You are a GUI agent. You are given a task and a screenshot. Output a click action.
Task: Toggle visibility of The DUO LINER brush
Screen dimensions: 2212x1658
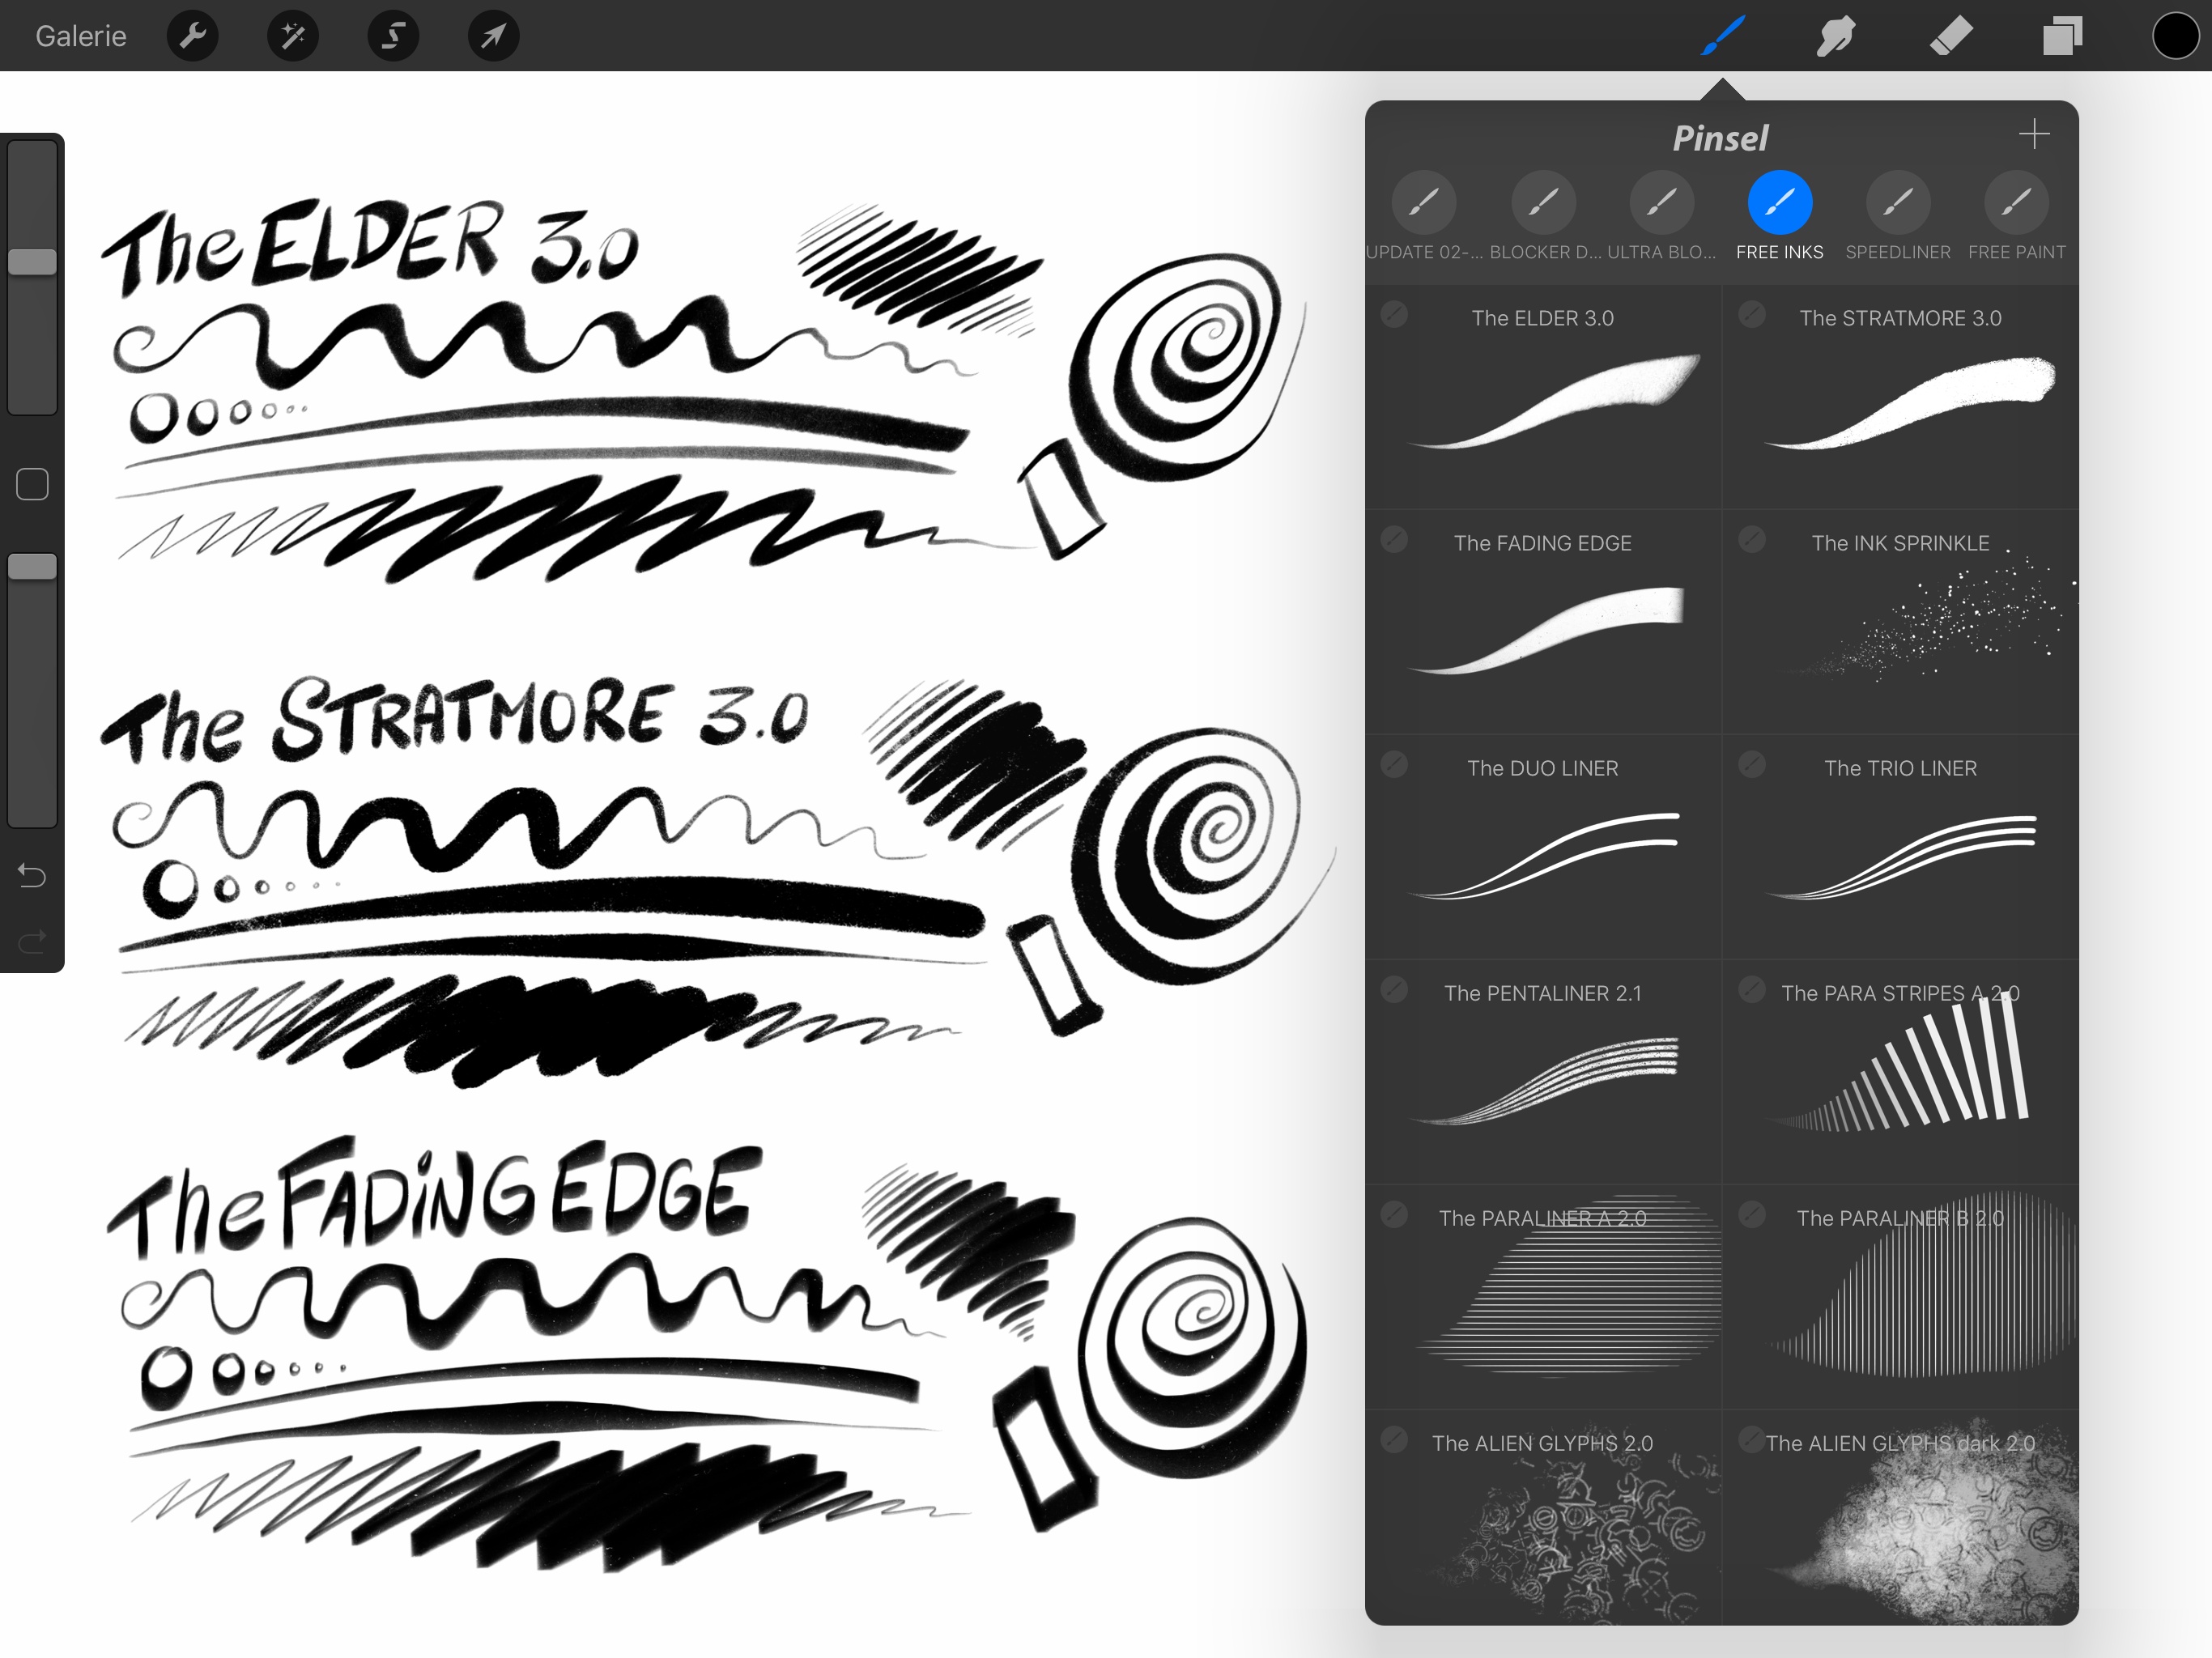point(1393,767)
